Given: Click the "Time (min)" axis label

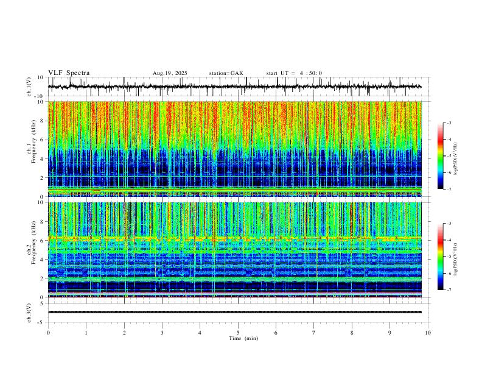Looking at the screenshot, I should pyautogui.click(x=243, y=338).
